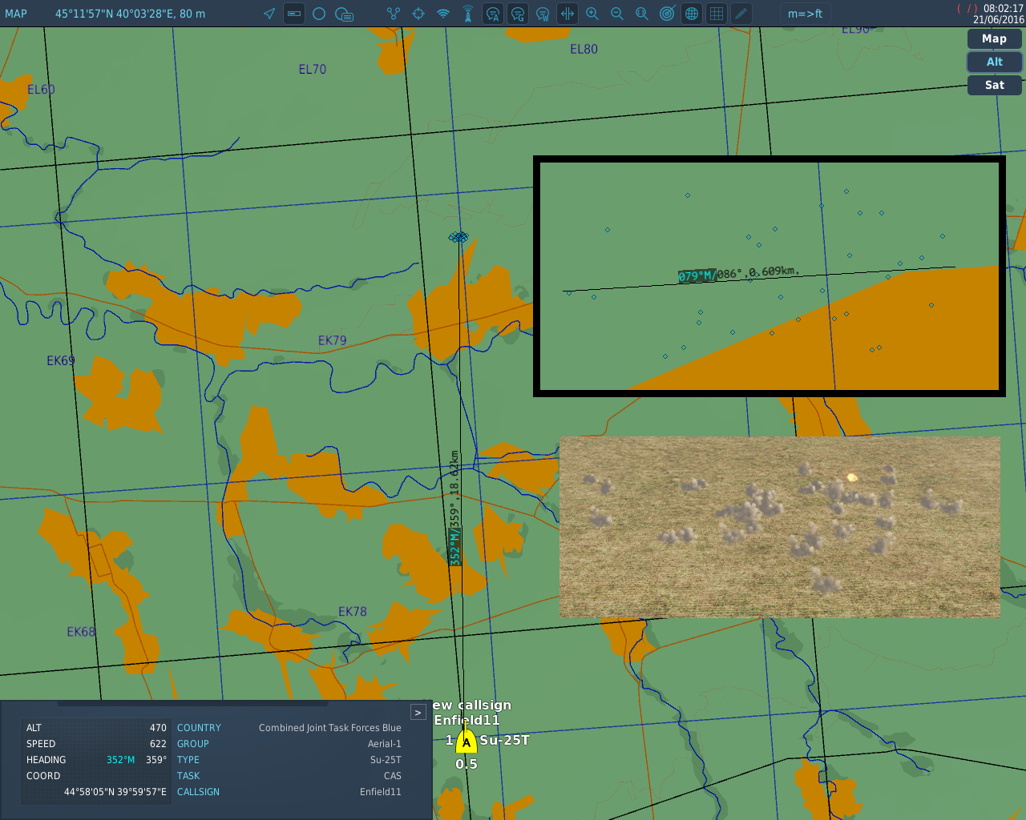
Task: Click the EK68 grid label on the map
Action: (81, 632)
